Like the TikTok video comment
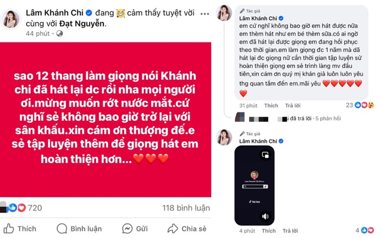 pos(268,231)
